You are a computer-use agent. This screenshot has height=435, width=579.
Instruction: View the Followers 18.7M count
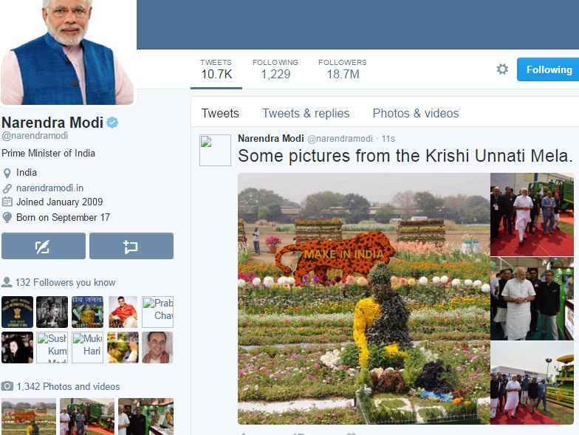click(343, 69)
